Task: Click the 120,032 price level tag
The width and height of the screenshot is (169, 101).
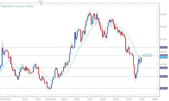Action: 164,76
